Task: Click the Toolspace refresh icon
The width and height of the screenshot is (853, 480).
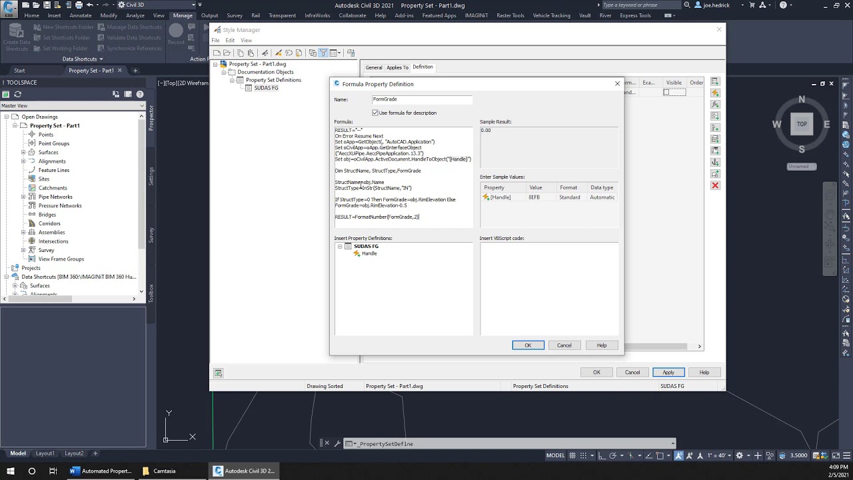Action: coord(17,95)
